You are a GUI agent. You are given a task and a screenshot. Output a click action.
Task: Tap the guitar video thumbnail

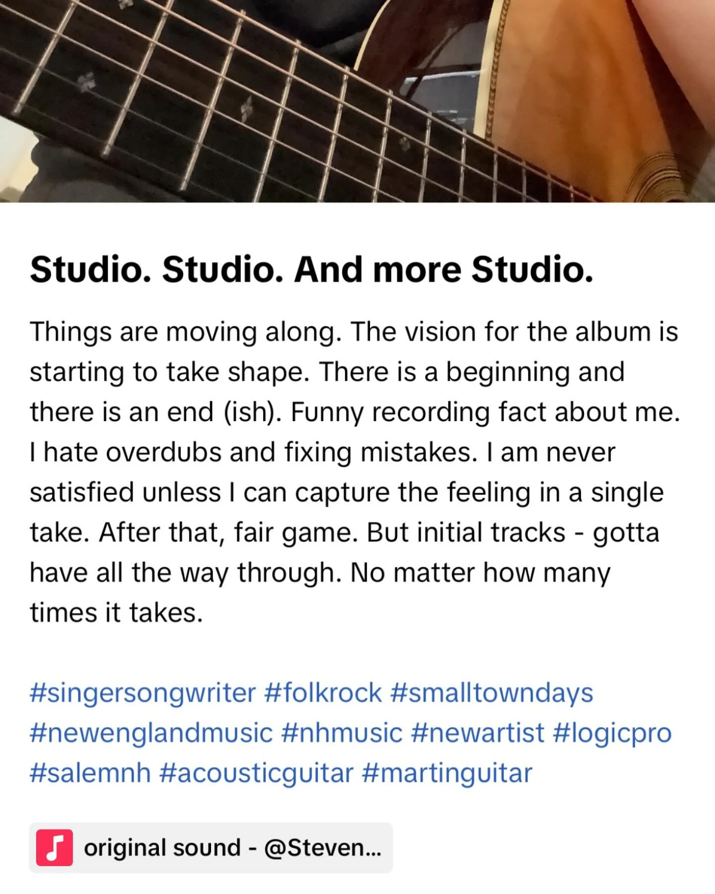tap(357, 101)
